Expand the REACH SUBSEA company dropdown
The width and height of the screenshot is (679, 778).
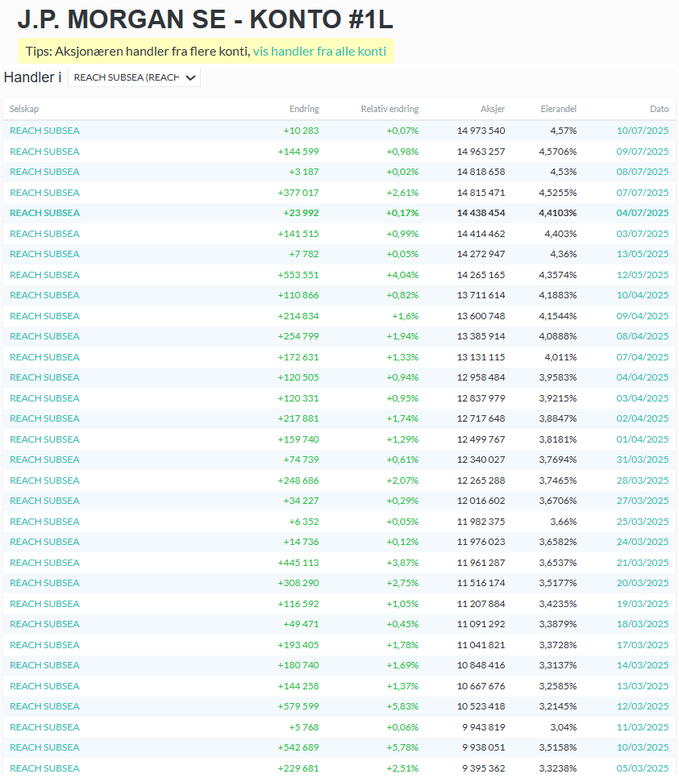134,77
